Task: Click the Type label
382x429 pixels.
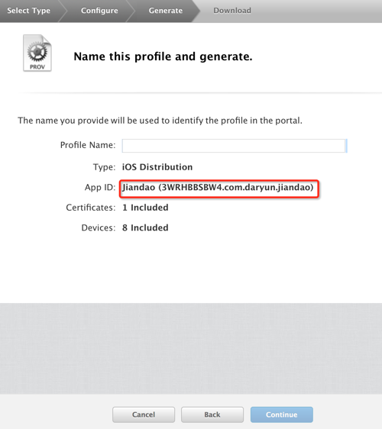Action: click(x=105, y=167)
